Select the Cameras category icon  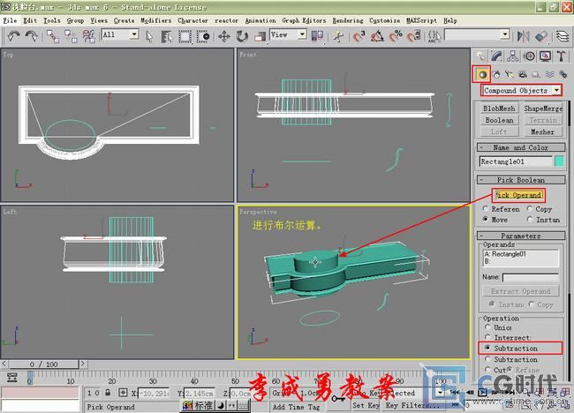tap(523, 75)
